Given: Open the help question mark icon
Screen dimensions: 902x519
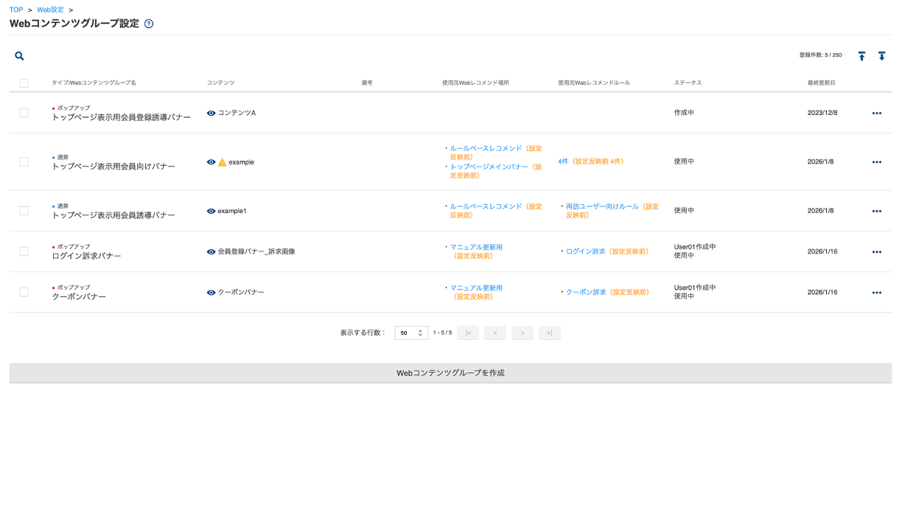Looking at the screenshot, I should [x=149, y=24].
